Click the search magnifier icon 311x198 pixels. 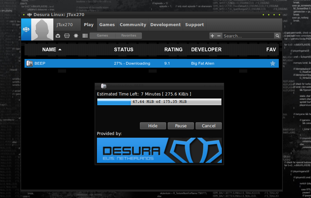pyautogui.click(x=277, y=36)
